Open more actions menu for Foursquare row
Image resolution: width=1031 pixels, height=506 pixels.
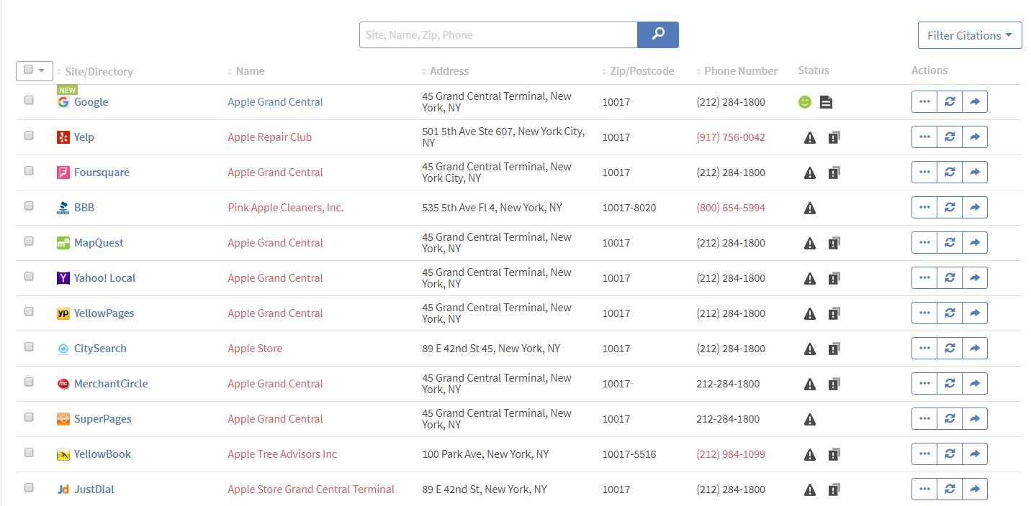(924, 172)
